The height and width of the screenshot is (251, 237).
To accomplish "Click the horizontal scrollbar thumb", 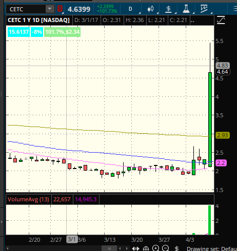I will pyautogui.click(x=109, y=248).
